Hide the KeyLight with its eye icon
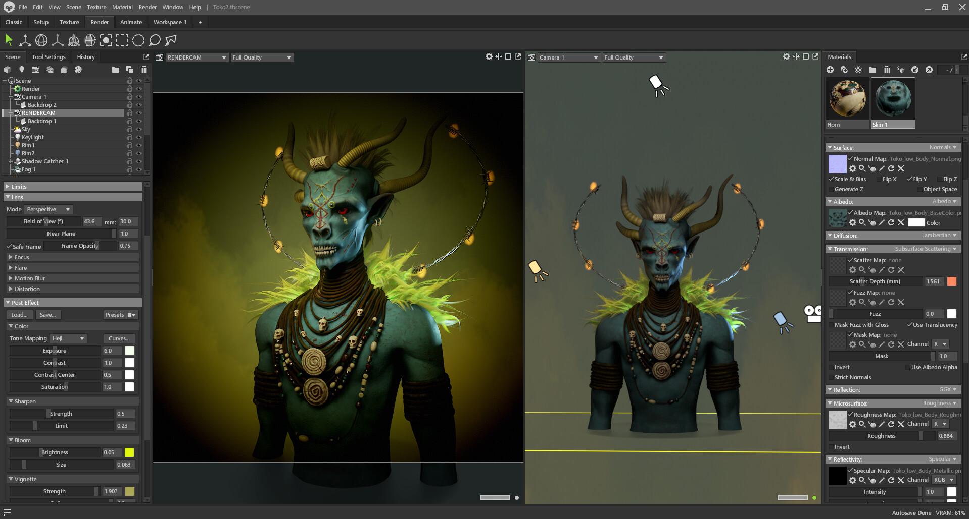 click(x=139, y=137)
